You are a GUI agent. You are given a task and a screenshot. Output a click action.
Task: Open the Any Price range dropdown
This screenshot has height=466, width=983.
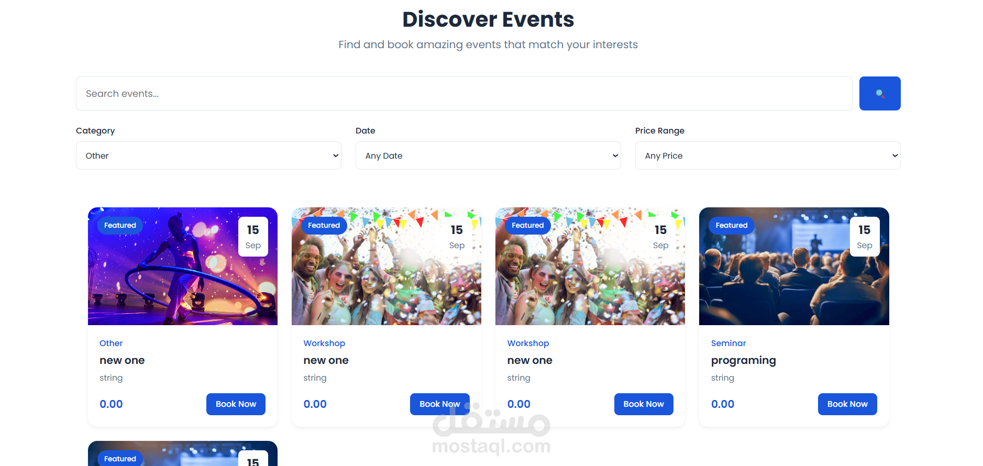768,156
